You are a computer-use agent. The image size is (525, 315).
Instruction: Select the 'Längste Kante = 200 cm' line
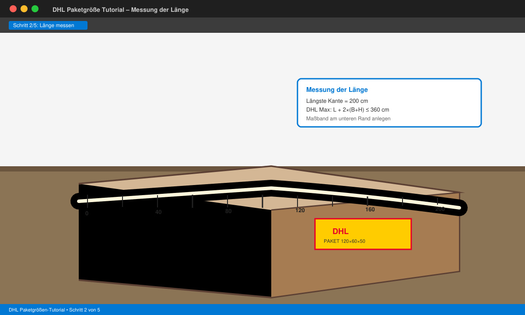click(x=337, y=101)
